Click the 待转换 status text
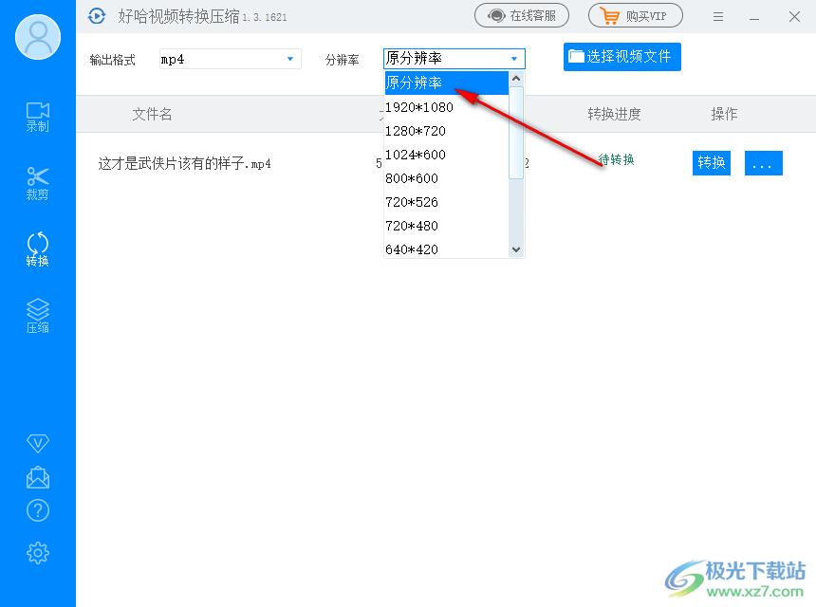Viewport: 816px width, 607px height. pyautogui.click(x=617, y=159)
